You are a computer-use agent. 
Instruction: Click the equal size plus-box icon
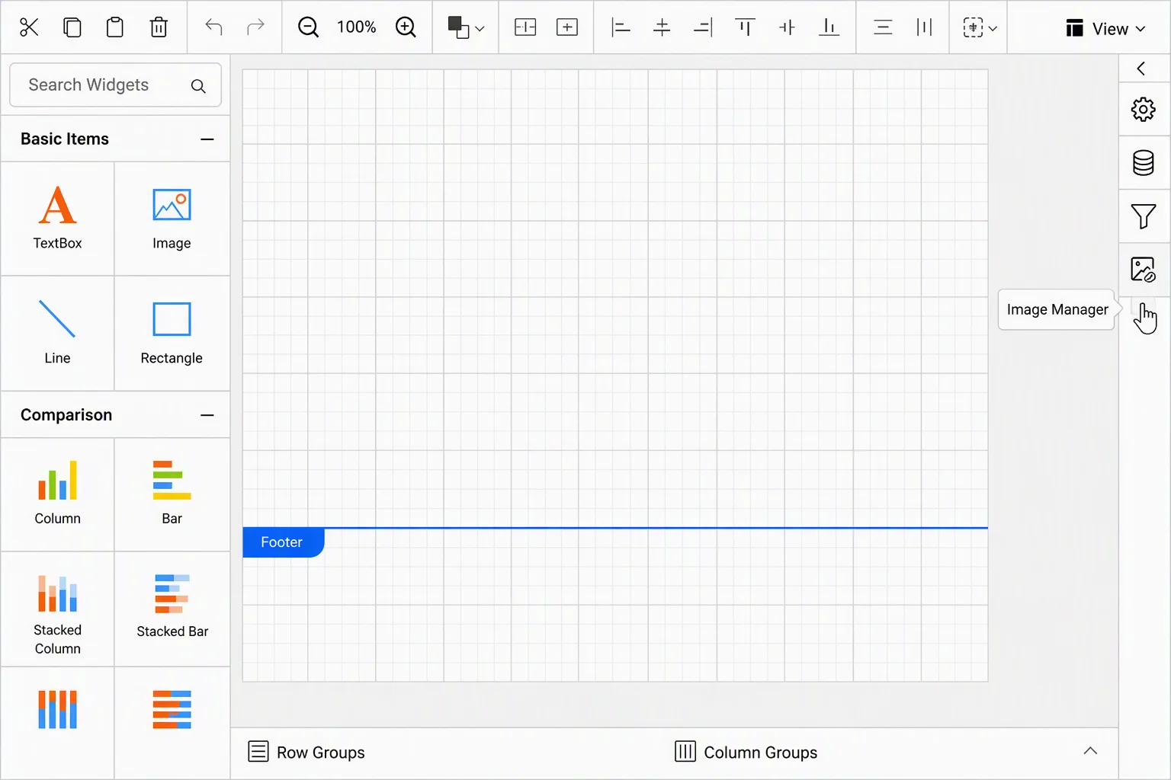point(567,27)
